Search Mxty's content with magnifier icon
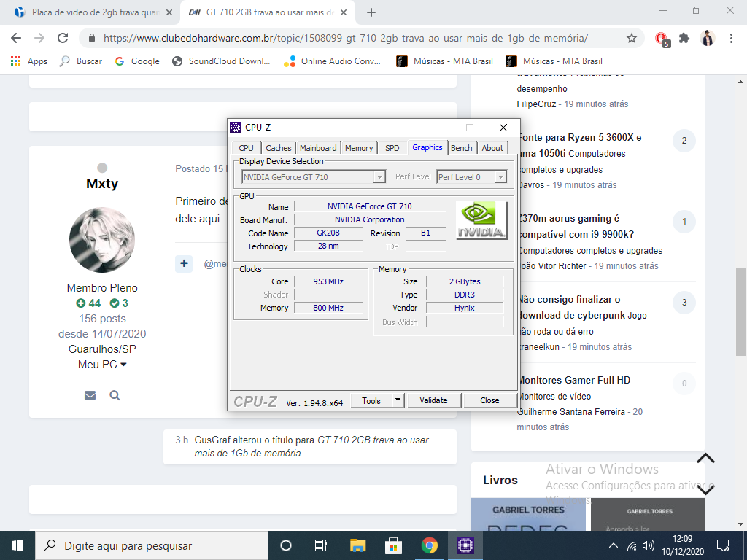 115,395
